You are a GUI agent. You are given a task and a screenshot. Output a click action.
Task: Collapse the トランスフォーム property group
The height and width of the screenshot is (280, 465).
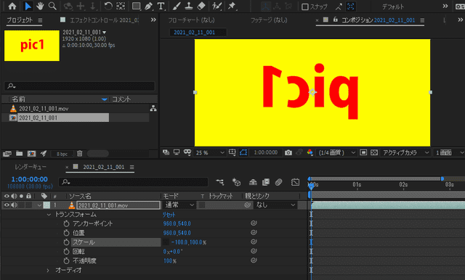pyautogui.click(x=49, y=215)
